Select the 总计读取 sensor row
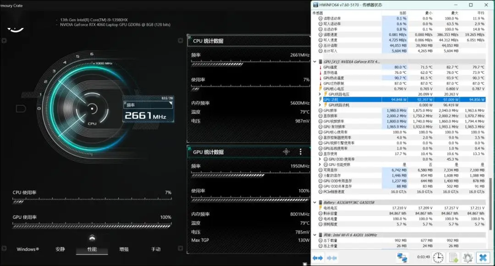Screen dimensions: 495x266 point(401,45)
